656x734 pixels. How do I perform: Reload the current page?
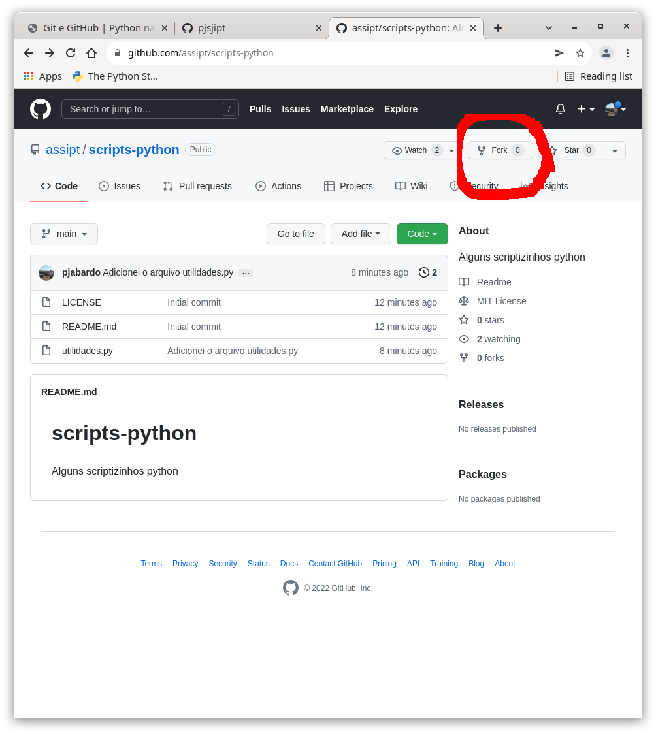coord(71,53)
